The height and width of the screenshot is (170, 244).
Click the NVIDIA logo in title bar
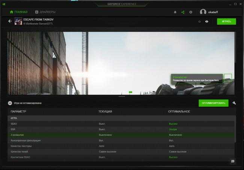(4, 4)
